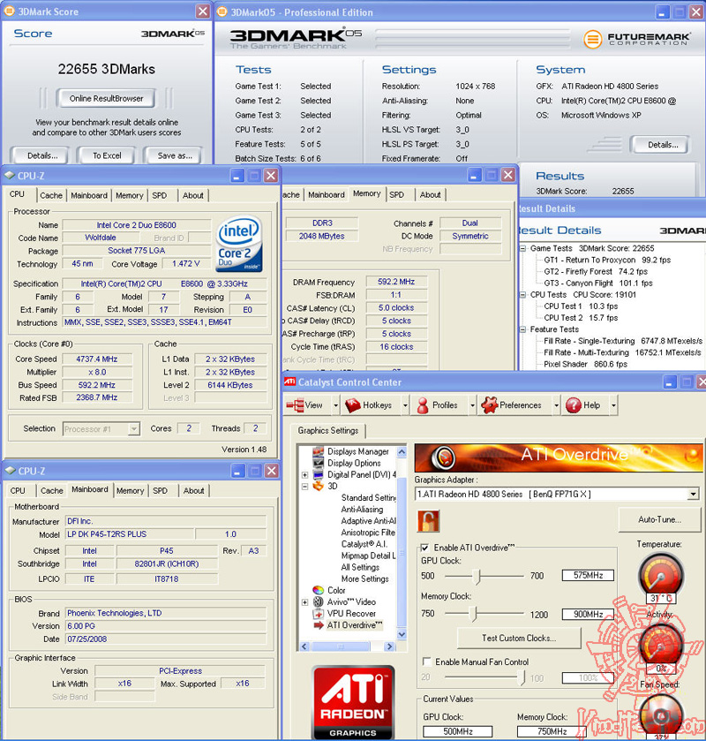Select Catalyst A.I. in settings tree
The height and width of the screenshot is (741, 706).
[364, 544]
